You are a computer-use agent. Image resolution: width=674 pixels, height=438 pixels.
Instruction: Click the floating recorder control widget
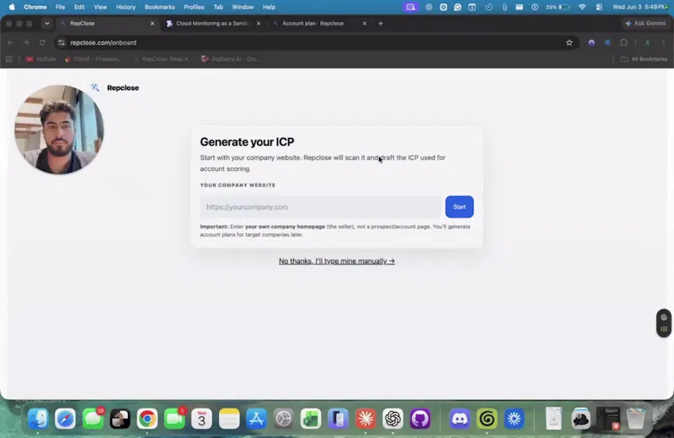[x=664, y=323]
